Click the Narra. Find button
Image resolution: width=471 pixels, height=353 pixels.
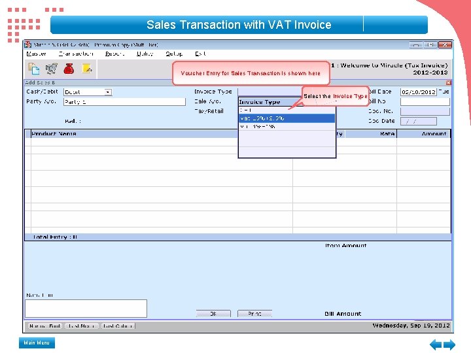(x=45, y=326)
